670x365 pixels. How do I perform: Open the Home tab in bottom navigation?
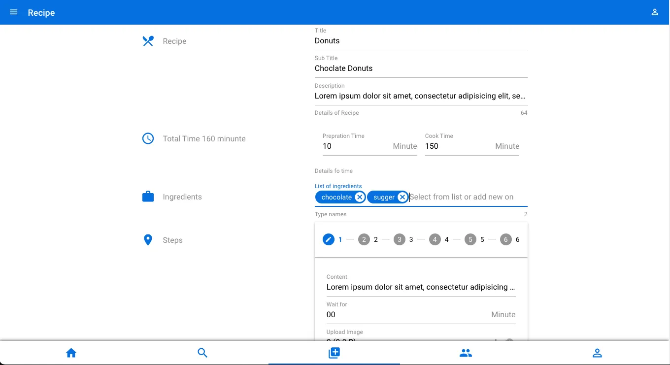pos(71,353)
